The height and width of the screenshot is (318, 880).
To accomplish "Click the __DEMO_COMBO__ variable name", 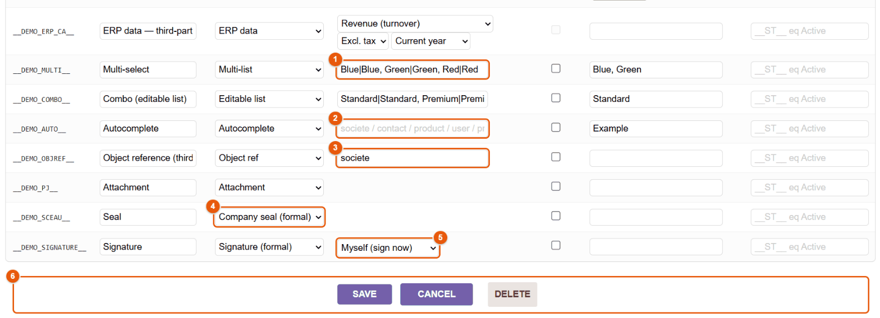I will (42, 100).
